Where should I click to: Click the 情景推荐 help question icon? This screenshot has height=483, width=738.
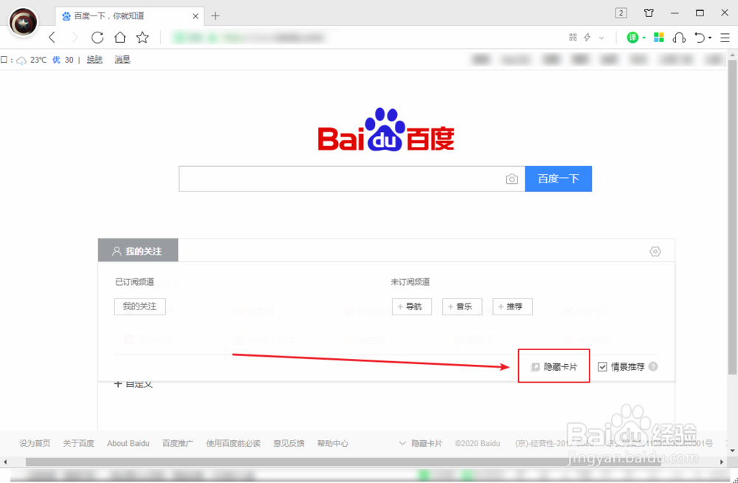point(653,366)
